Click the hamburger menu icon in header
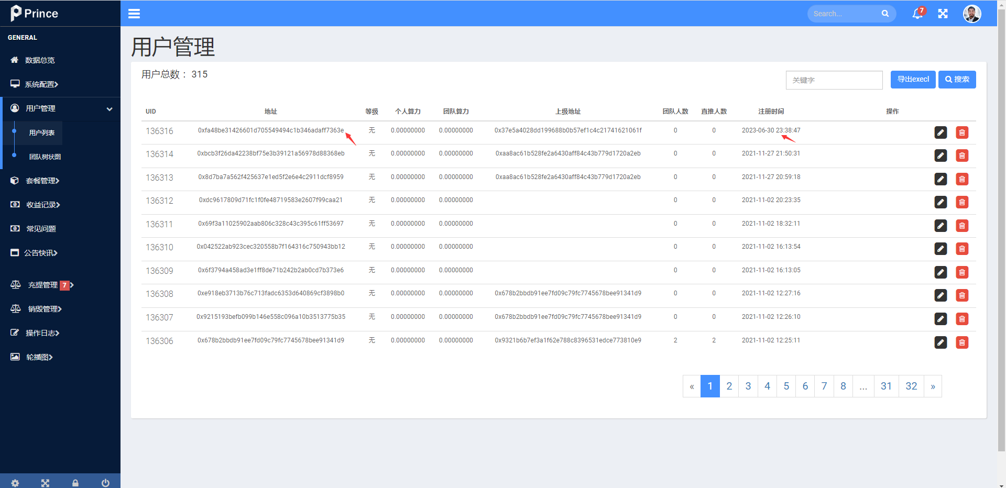This screenshot has width=1006, height=488. tap(134, 14)
